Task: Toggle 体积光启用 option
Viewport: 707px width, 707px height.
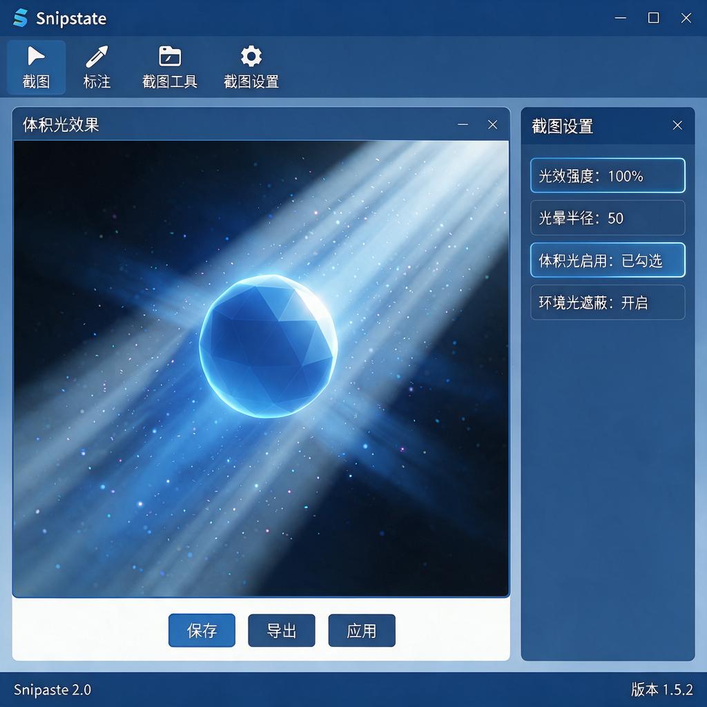Action: click(608, 260)
